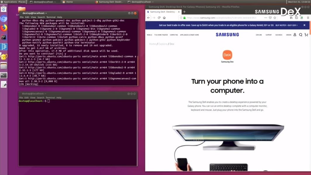
Task: Open a new Firefox tab
Action: pyautogui.click(x=184, y=12)
